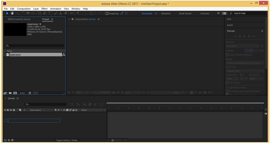Select the Hand tool

pos(12,13)
